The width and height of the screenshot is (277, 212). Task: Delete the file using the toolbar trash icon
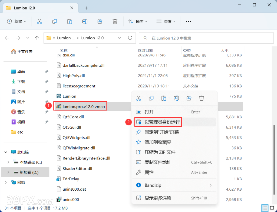point(115,21)
